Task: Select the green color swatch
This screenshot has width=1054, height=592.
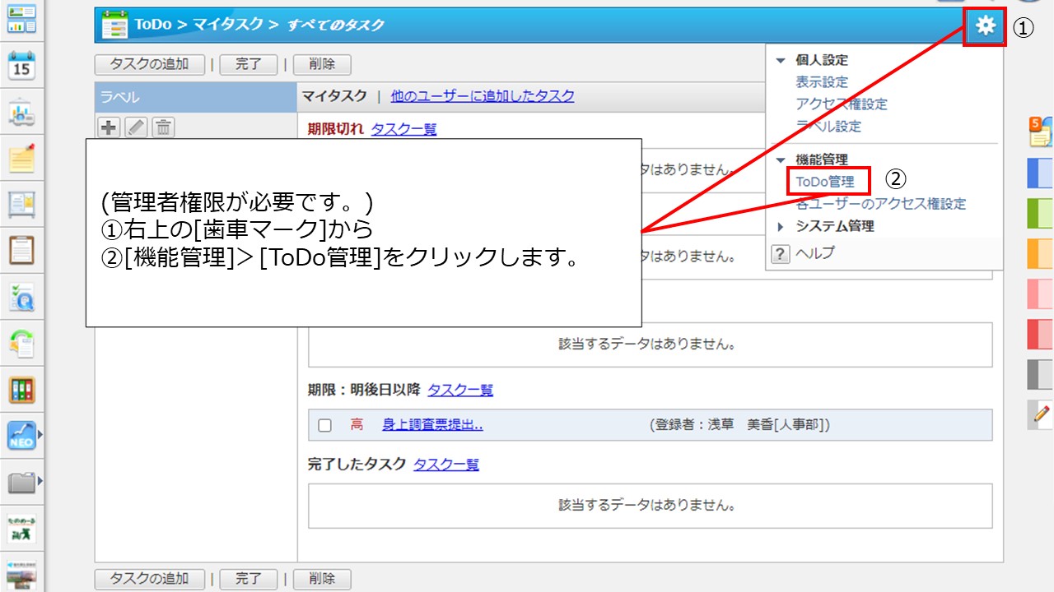Action: coord(1040,213)
